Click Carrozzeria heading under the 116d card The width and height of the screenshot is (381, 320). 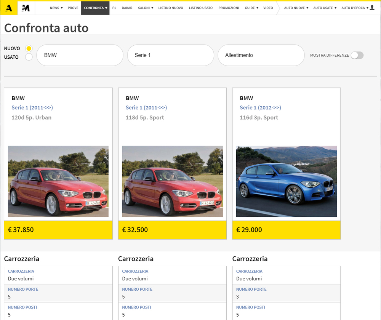250,259
